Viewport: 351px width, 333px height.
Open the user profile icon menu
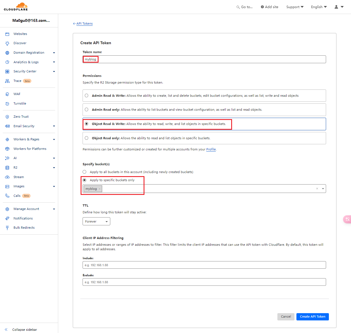339,7
